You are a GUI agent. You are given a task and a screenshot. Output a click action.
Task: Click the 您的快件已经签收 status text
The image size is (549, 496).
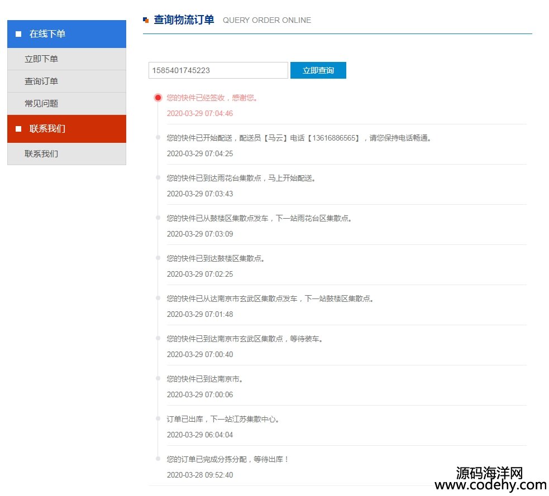(x=212, y=98)
